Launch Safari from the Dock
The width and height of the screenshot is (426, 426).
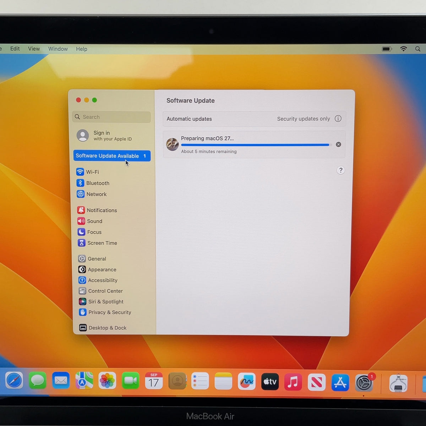pyautogui.click(x=14, y=381)
